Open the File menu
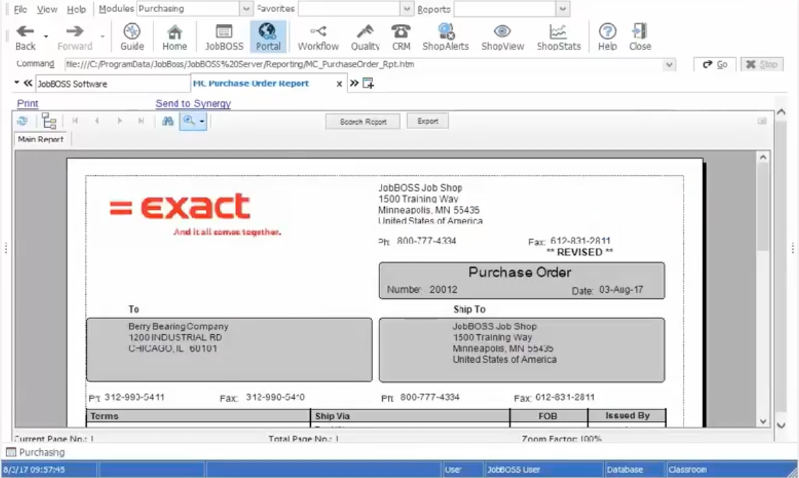The width and height of the screenshot is (799, 478). pos(21,9)
